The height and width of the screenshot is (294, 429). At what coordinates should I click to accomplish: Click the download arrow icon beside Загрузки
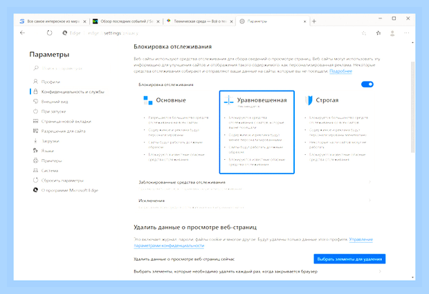tap(35, 140)
